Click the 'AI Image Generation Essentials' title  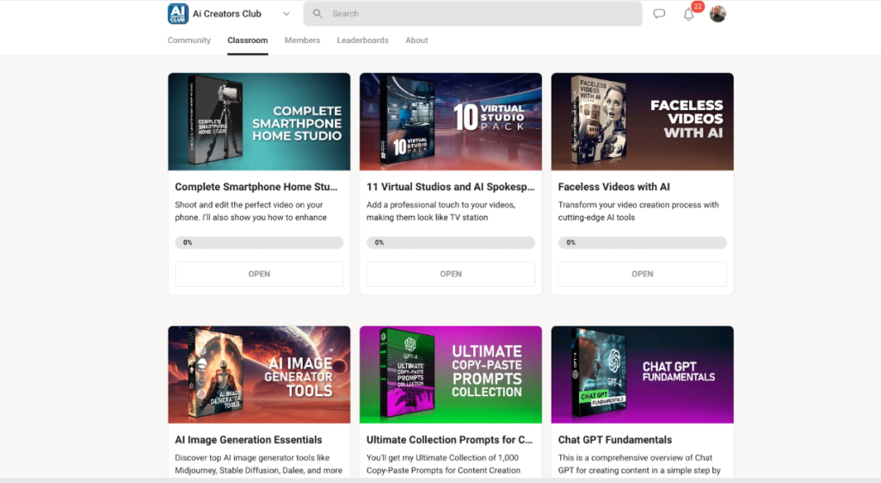click(x=249, y=440)
